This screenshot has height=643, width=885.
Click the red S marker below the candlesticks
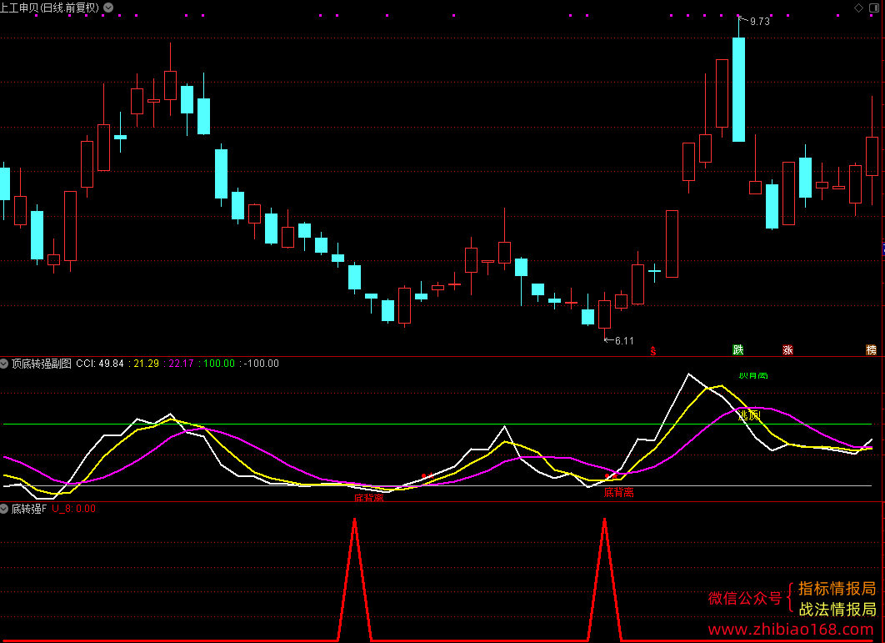pos(653,351)
